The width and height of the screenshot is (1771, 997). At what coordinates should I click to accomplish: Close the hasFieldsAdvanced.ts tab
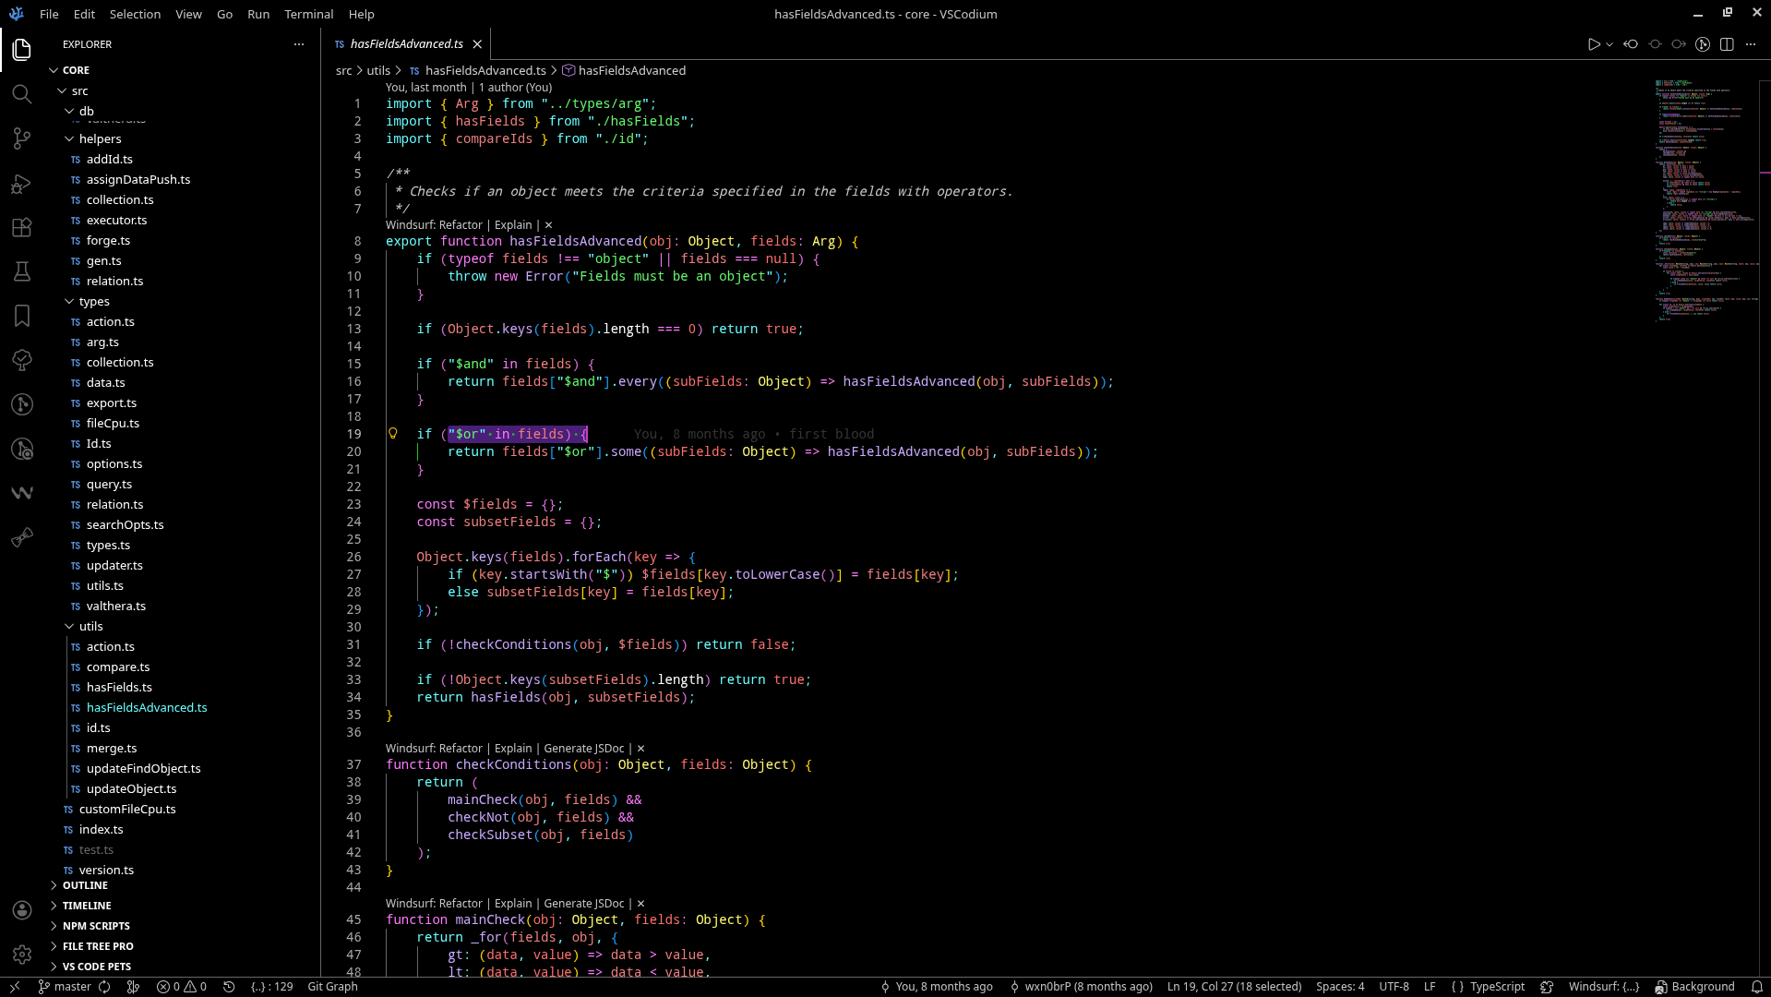(x=477, y=44)
